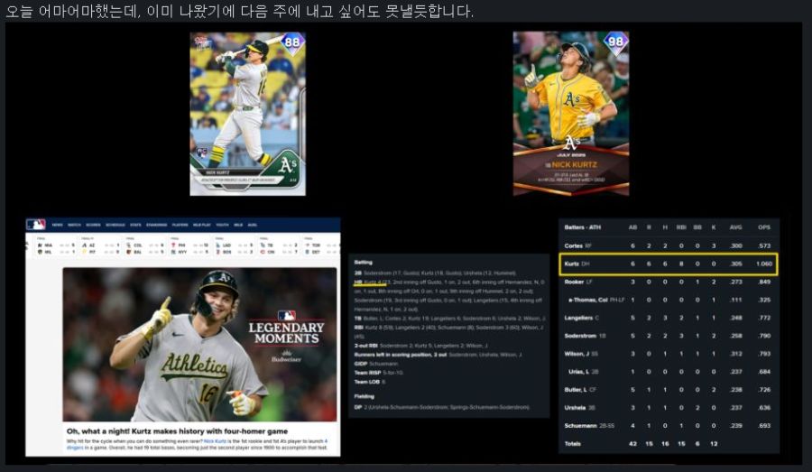Open the YOUTH menu item

222,225
